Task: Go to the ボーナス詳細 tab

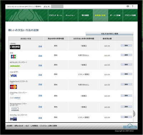Action: 115,15
